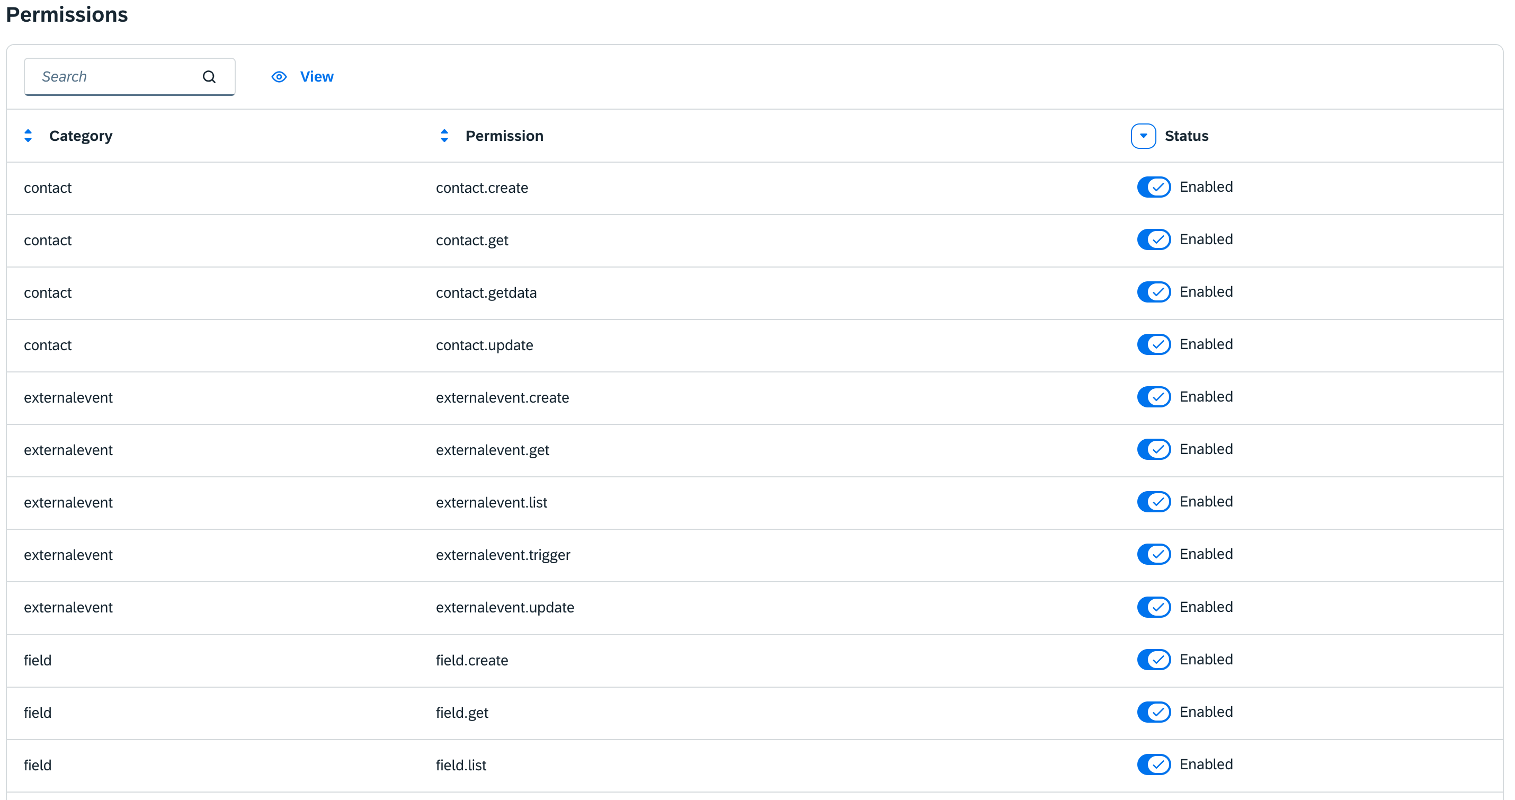
Task: Toggle externalevent.update permission off
Action: tap(1153, 607)
